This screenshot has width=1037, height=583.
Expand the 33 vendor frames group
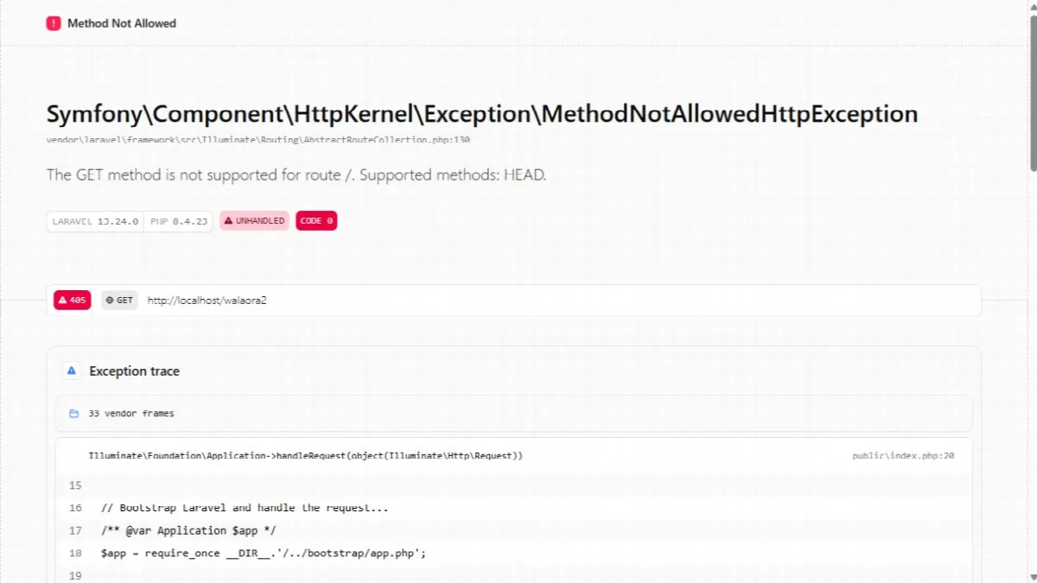(x=513, y=414)
